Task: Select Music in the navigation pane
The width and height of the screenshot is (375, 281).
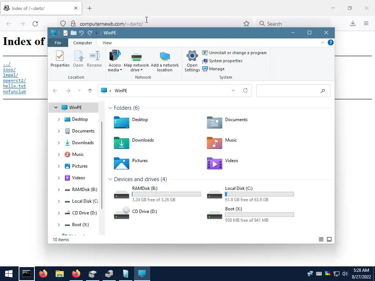Action: (78, 154)
